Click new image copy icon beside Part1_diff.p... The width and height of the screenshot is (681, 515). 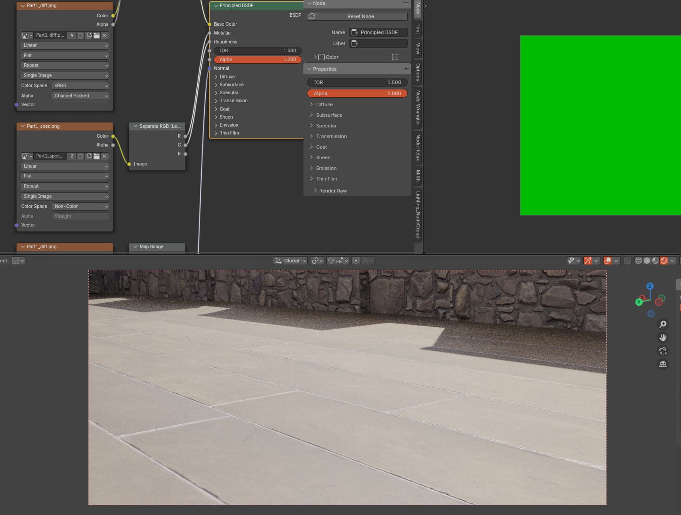[88, 35]
